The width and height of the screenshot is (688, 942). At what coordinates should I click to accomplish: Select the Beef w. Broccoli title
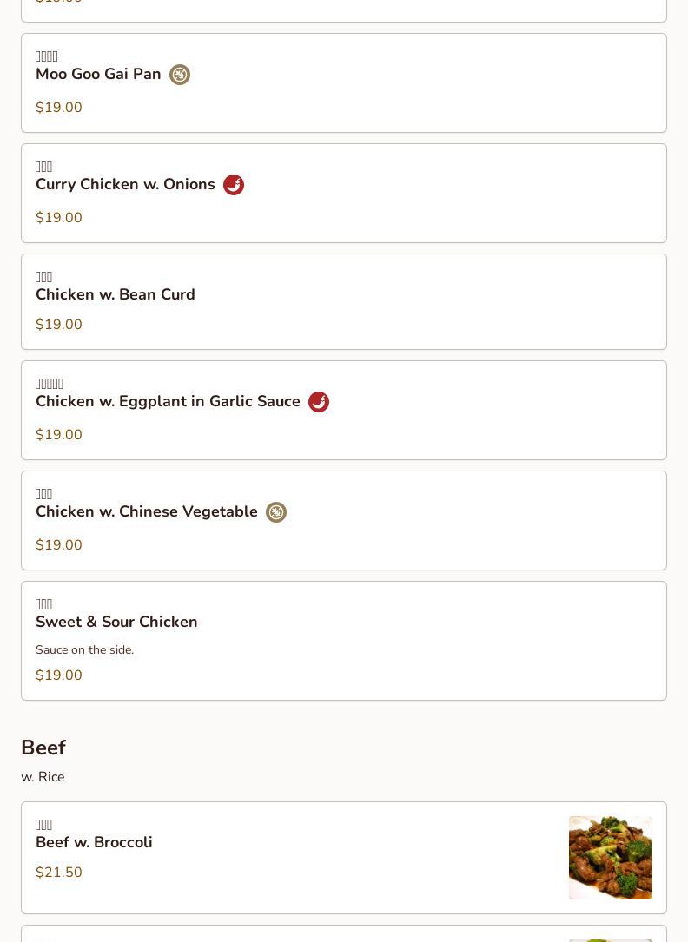pos(94,843)
